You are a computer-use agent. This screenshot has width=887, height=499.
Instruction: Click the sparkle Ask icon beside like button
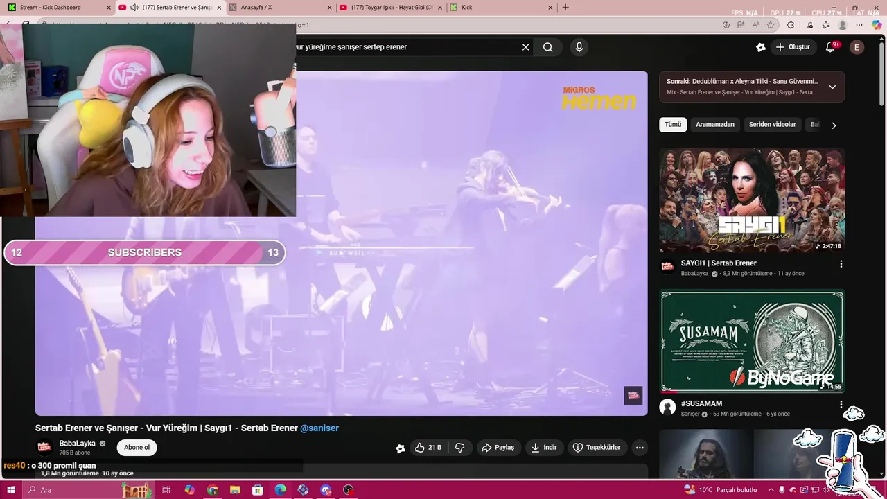400,448
